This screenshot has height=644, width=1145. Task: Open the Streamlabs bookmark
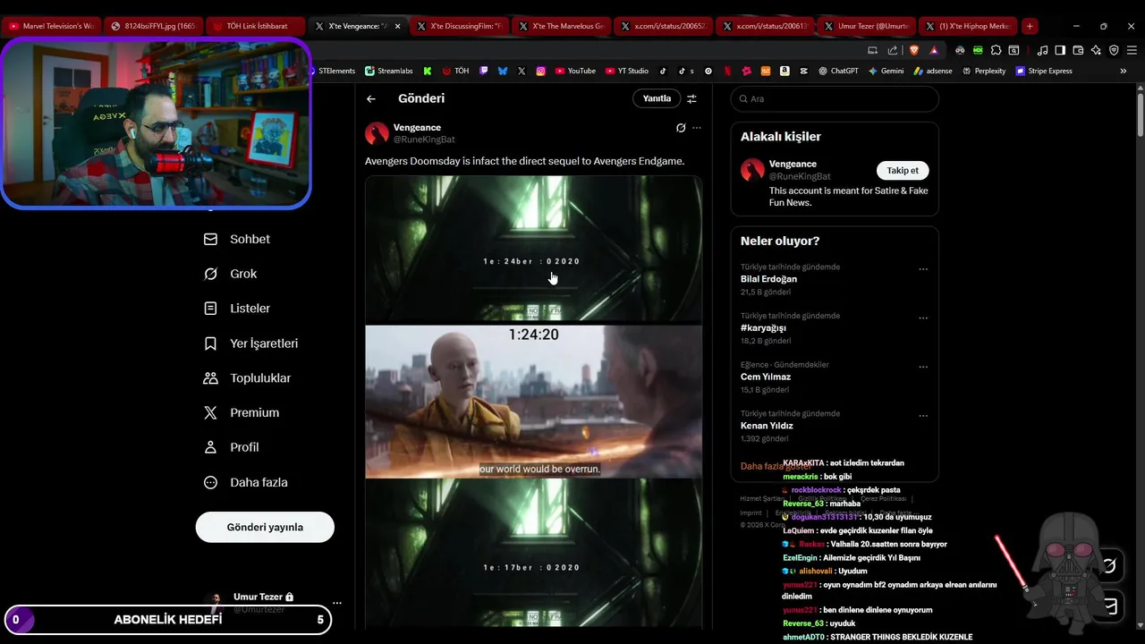tap(389, 71)
